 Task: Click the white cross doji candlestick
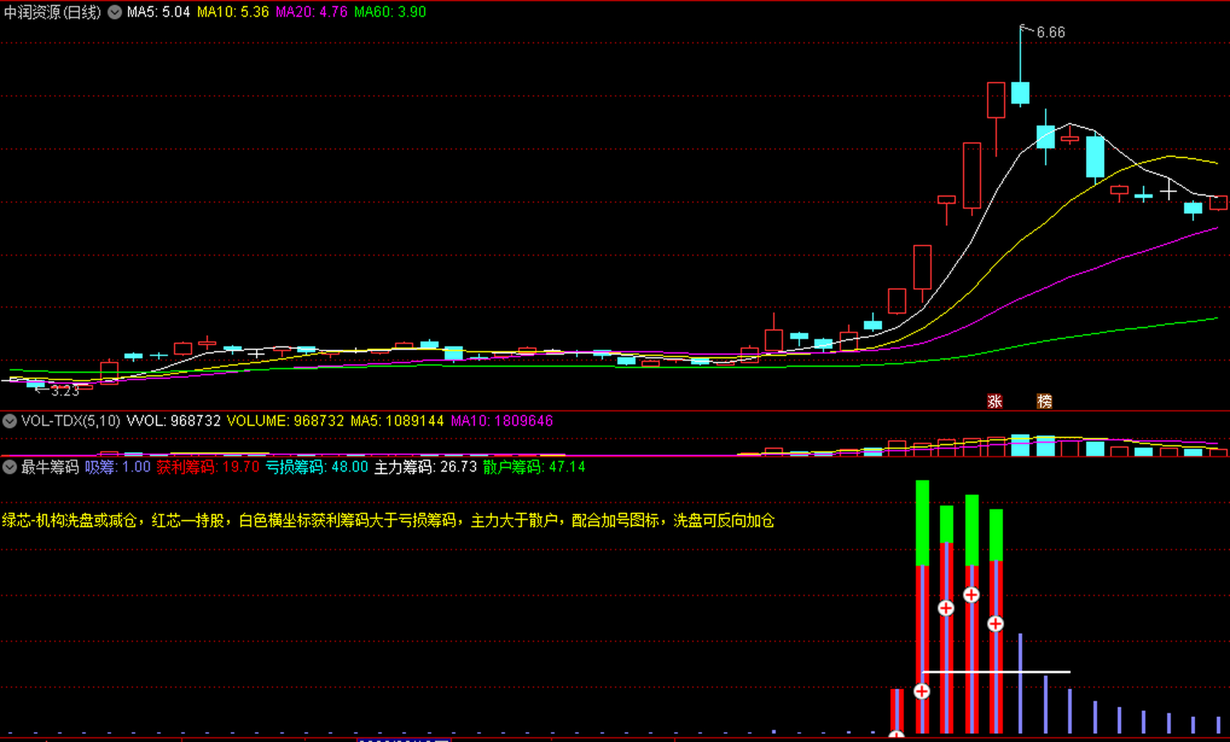1168,191
